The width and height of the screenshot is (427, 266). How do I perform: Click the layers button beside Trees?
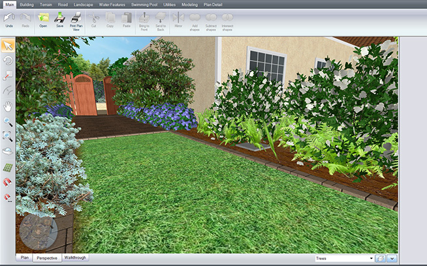[381, 259]
